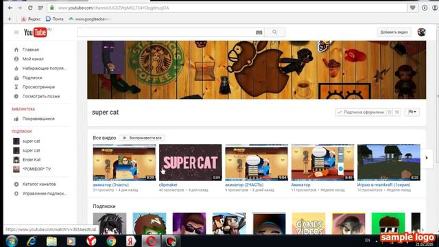Open the акинатор (2ЧАСТЬ) video thumbnail
Viewport: 439px width, 247px height.
257,163
